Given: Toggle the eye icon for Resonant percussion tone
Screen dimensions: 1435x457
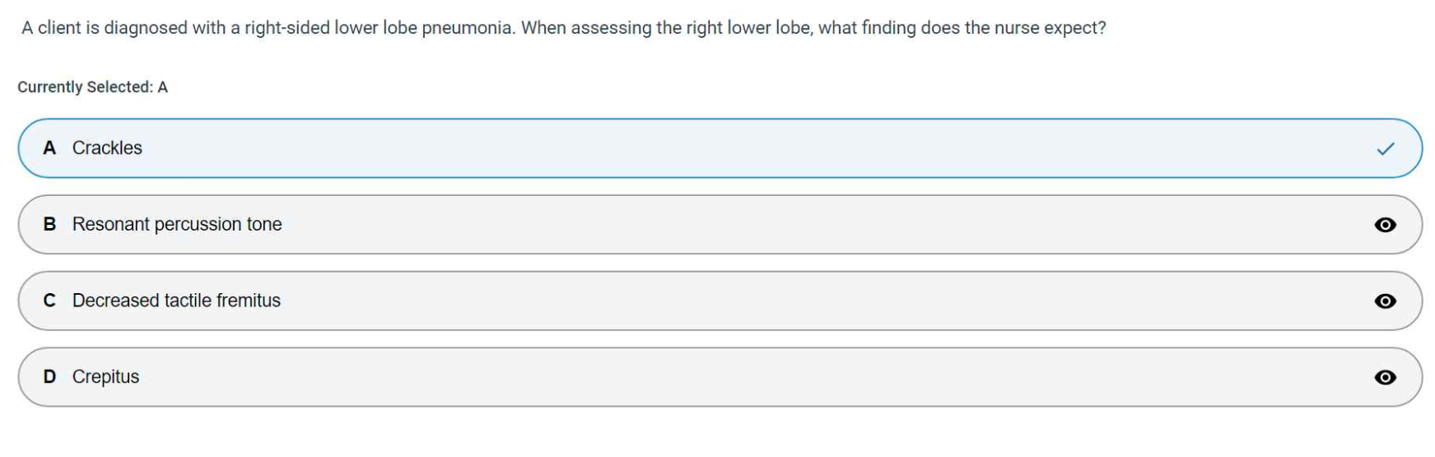Looking at the screenshot, I should point(1385,225).
